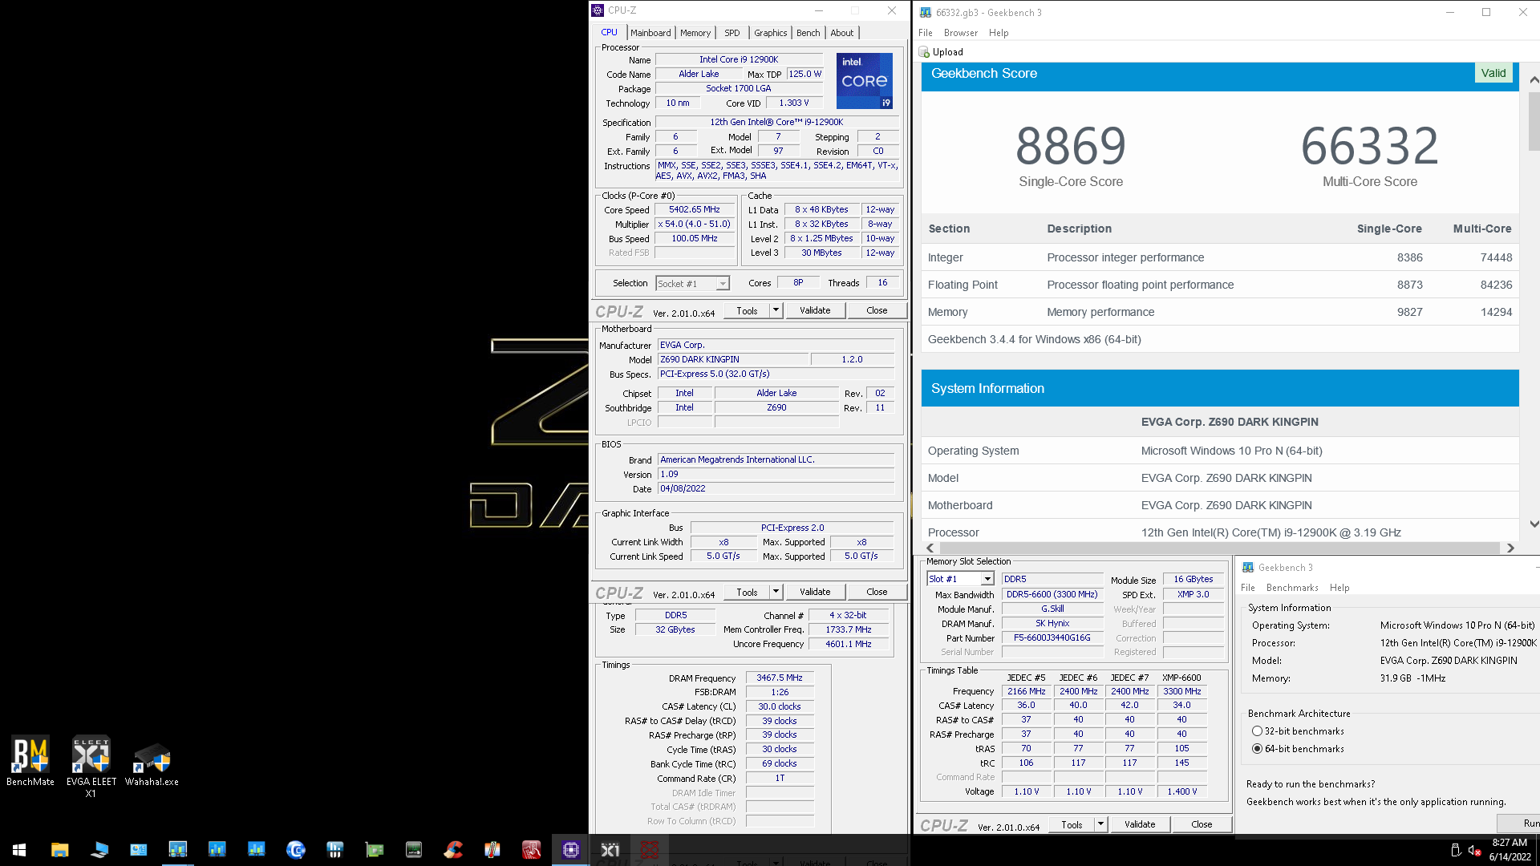
Task: Click the Geekbench vertical scrollbar thumb
Action: [1534, 121]
